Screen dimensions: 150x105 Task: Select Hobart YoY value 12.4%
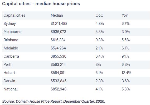point(126,73)
